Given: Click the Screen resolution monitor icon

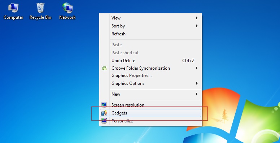Looking at the screenshot, I should pyautogui.click(x=104, y=105).
